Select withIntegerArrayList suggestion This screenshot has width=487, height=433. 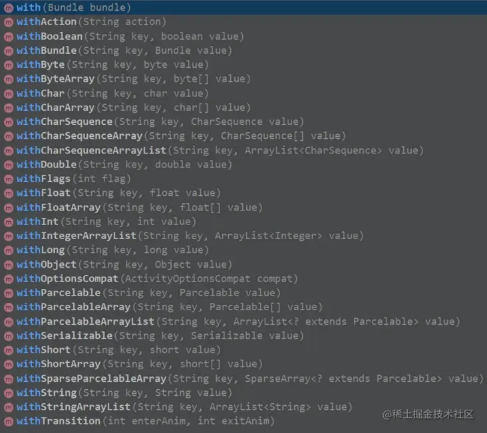[243, 236]
